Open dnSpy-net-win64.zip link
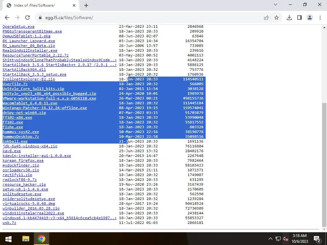 pos(24,113)
